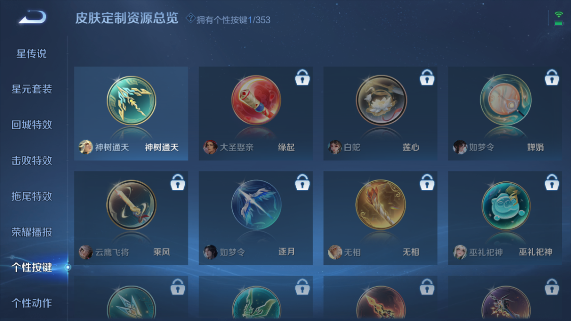The image size is (571, 321).
Task: Select the 乘风 sword key emblem
Action: point(131,205)
